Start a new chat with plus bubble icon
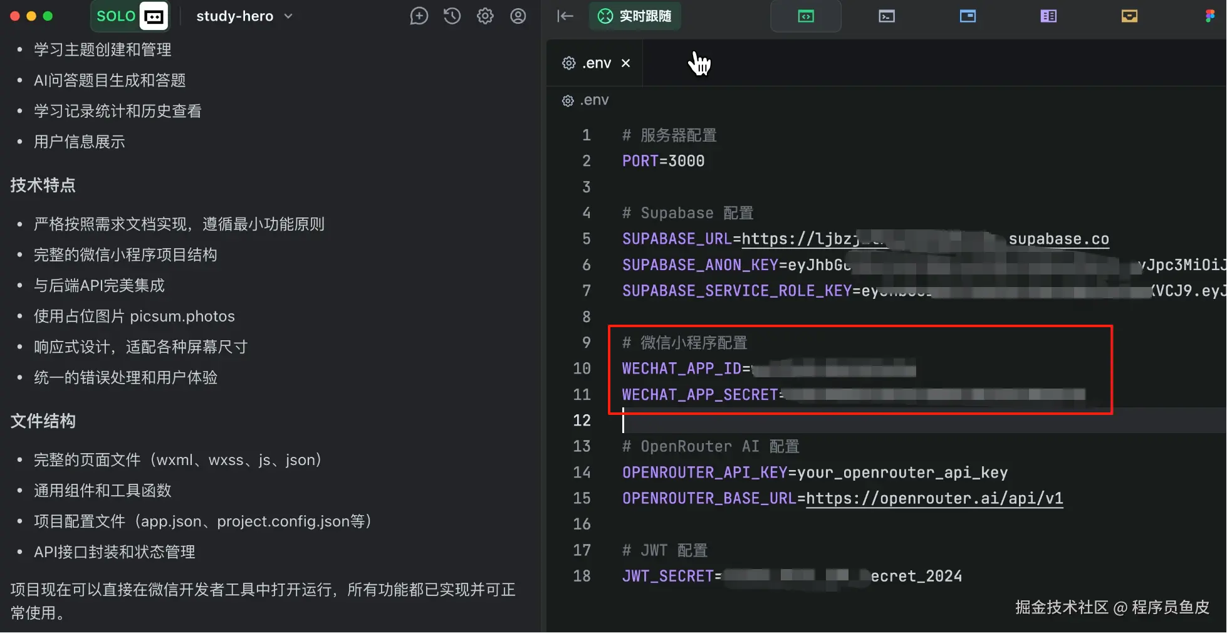The width and height of the screenshot is (1227, 633). coord(419,16)
